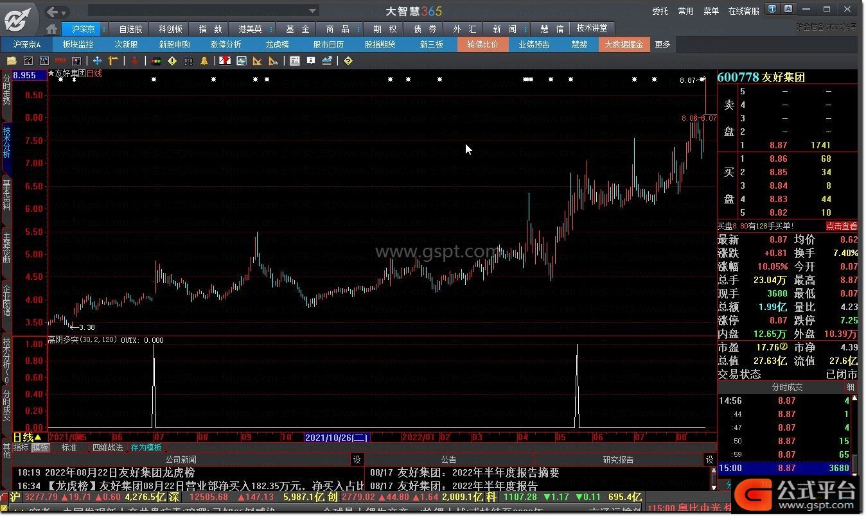Select the 分时成交 side tab

pyautogui.click(x=6, y=406)
